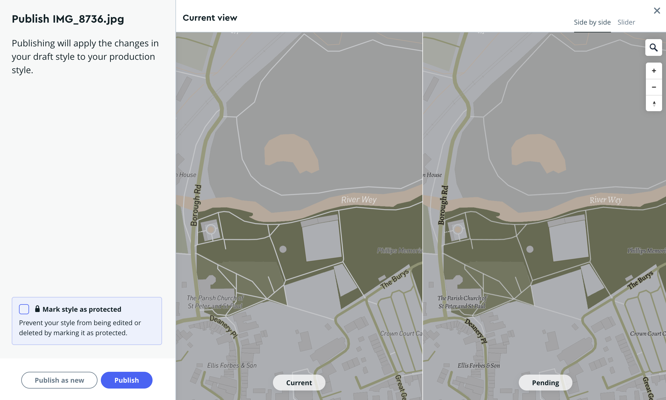Click the magnifier in the map controls
666x400 pixels.
click(x=653, y=47)
